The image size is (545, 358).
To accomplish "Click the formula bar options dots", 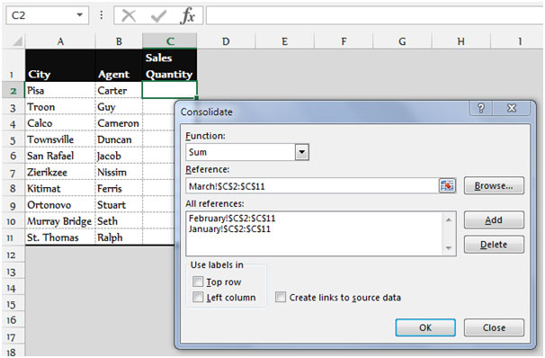I will [101, 15].
